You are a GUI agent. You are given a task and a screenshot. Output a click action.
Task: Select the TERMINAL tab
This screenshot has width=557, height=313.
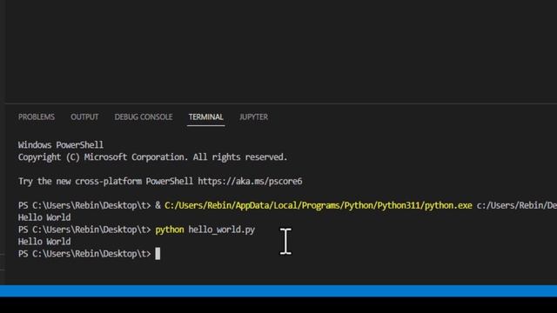206,117
